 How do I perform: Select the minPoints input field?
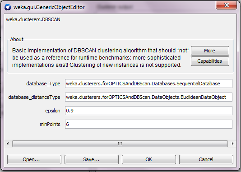148,124
